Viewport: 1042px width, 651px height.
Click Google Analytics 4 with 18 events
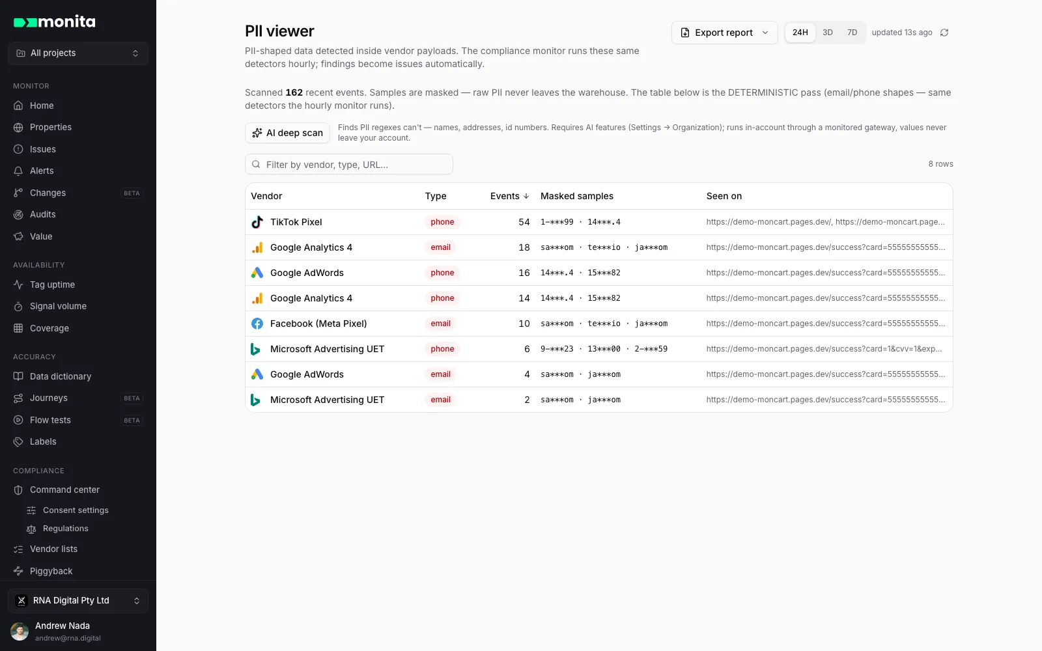point(599,247)
